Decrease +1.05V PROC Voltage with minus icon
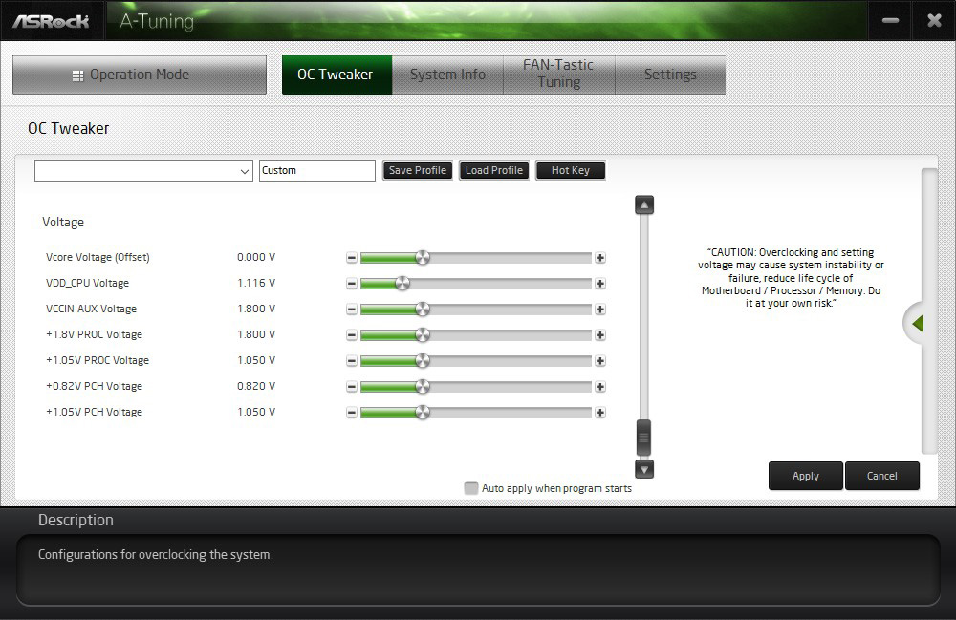Screen dimensions: 956x620 point(352,361)
